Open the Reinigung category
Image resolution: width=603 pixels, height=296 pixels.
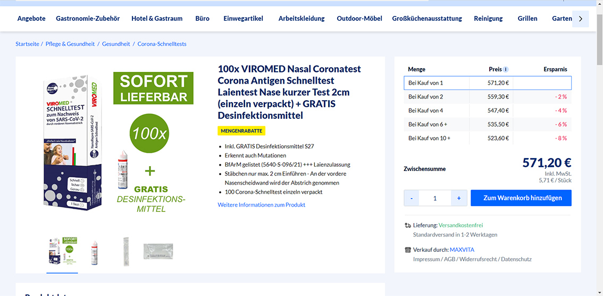pyautogui.click(x=488, y=19)
